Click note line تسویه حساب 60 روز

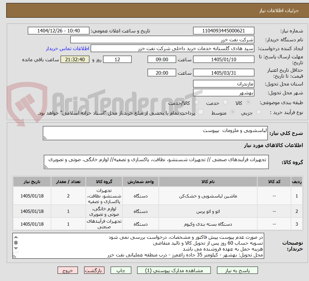point(208,243)
